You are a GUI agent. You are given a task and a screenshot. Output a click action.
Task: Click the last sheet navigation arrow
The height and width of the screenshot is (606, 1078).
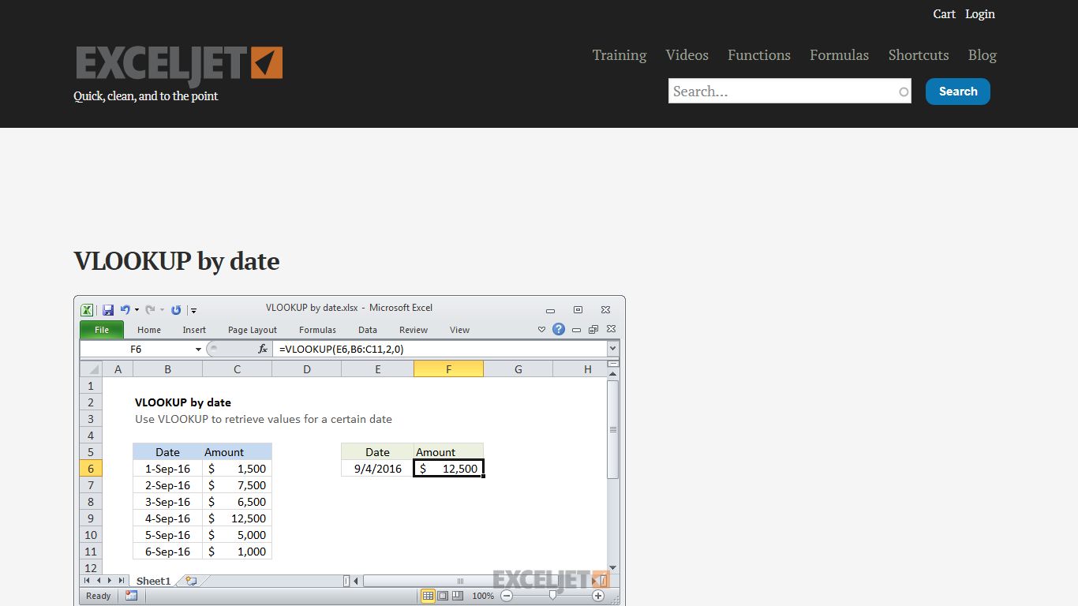tap(121, 581)
